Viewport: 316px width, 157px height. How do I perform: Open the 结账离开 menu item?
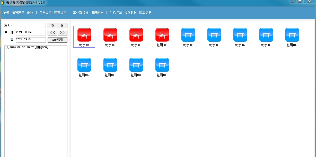point(18,13)
